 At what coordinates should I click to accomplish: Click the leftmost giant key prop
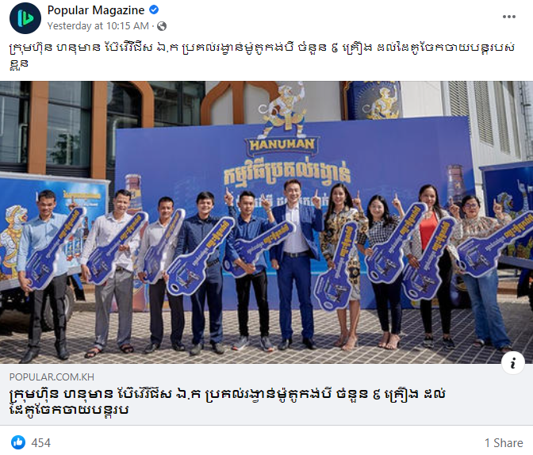pyautogui.click(x=54, y=250)
